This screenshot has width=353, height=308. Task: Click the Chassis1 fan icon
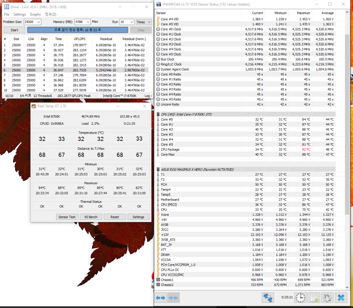(x=158, y=280)
